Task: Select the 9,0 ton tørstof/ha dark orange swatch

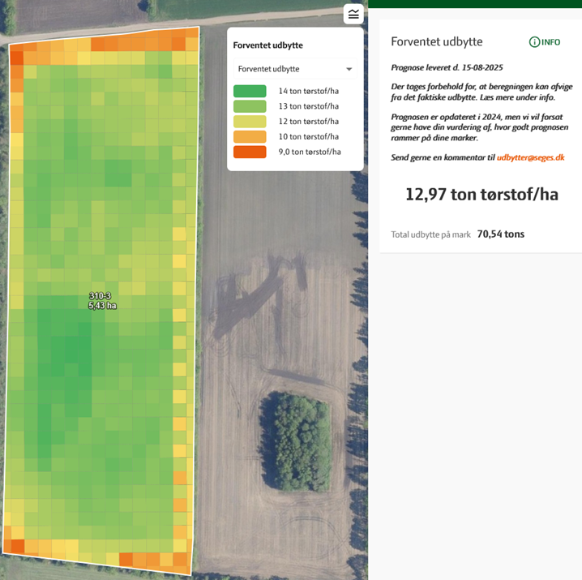Action: pyautogui.click(x=250, y=152)
